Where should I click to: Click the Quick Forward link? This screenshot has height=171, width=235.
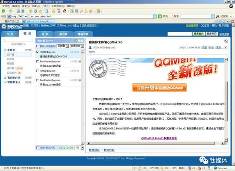point(109,150)
